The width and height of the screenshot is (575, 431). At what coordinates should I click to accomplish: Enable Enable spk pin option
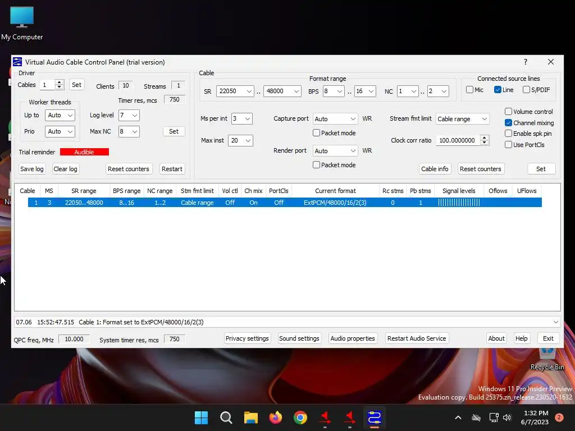coord(508,134)
